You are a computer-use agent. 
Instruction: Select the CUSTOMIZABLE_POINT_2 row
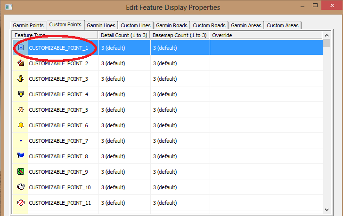pos(58,63)
